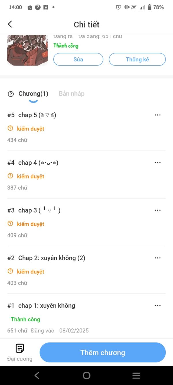Expand three-dot menu for chap 3
Viewport: 173px width, 385px height.
tap(157, 210)
